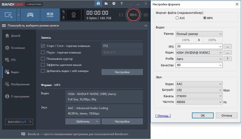Open the Шаблоны templates dropdown
Screen dimensions: 241x139
(83, 121)
